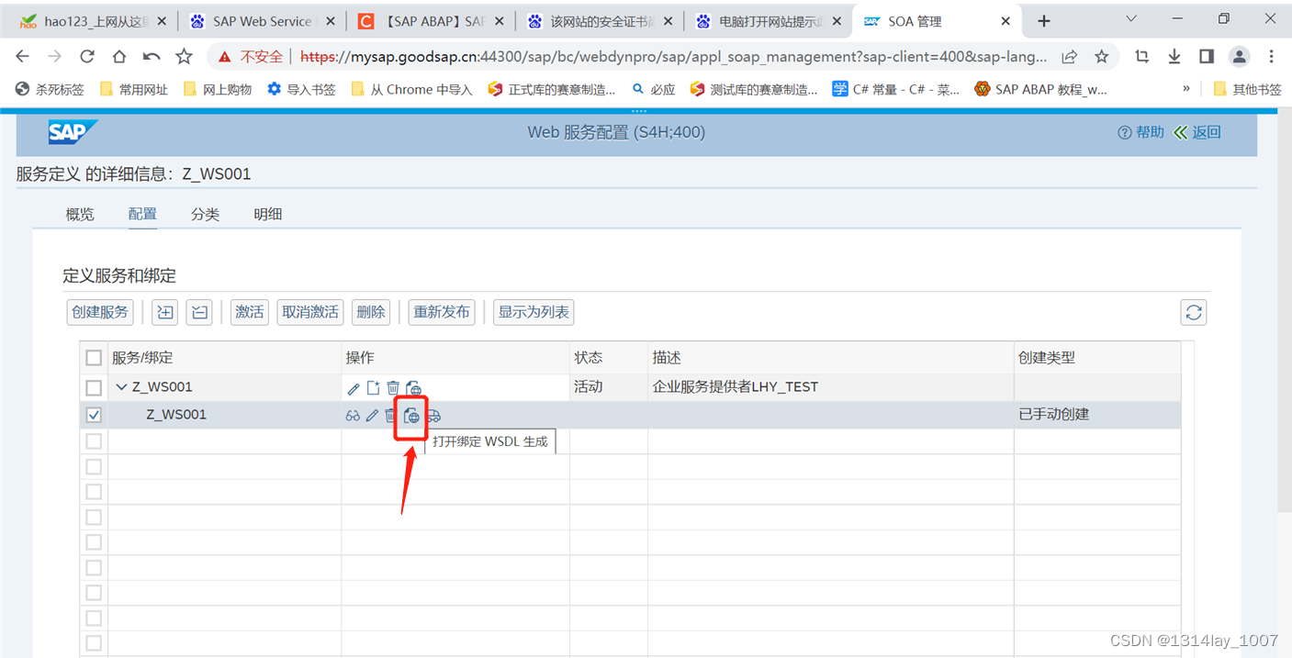Switch to the 配置 tab
This screenshot has width=1292, height=658.
tap(142, 215)
